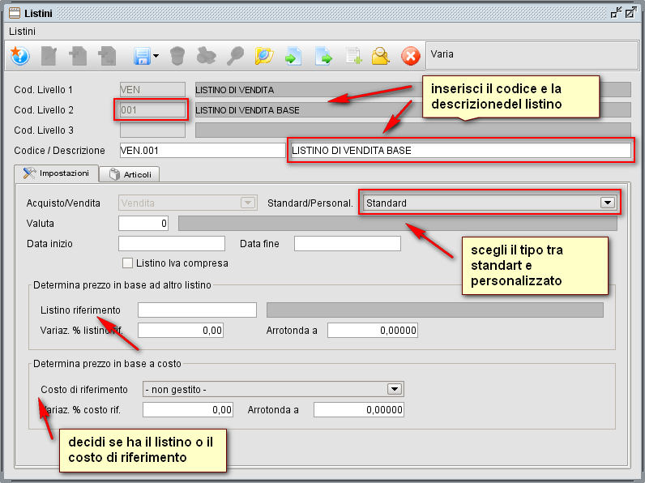Screen dimensions: 645x483
Task: Click the Determina prezzo in base a costo heading
Action: [x=107, y=364]
